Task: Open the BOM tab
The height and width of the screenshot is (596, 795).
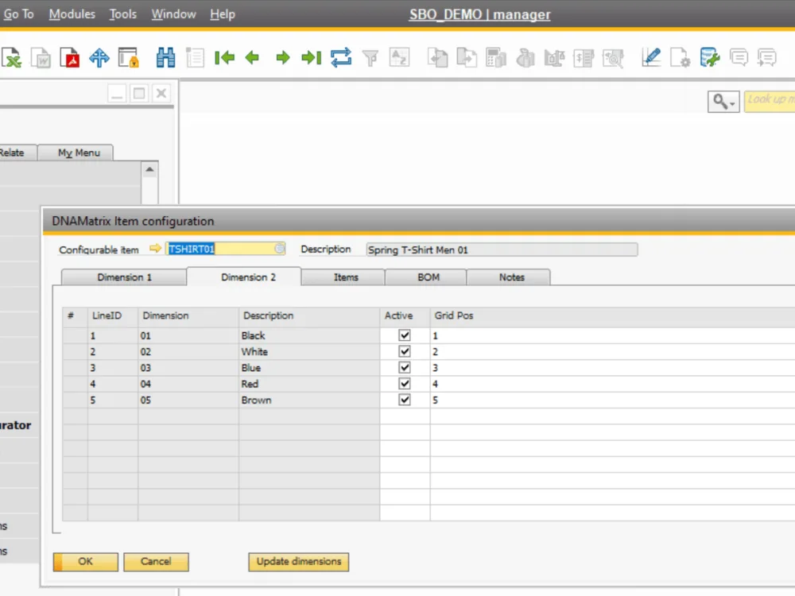Action: tap(427, 277)
